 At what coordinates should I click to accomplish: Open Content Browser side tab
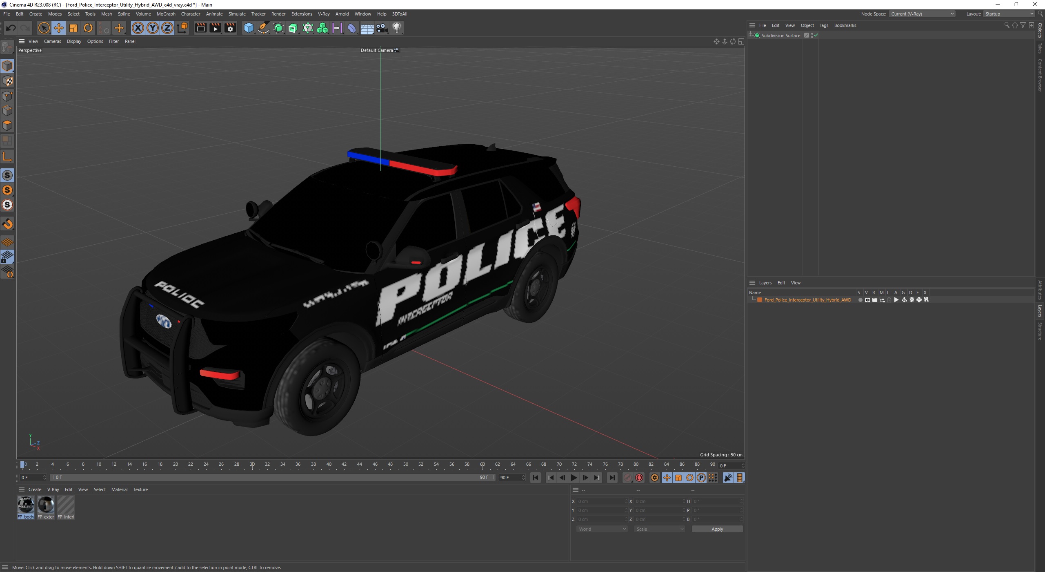click(1040, 75)
